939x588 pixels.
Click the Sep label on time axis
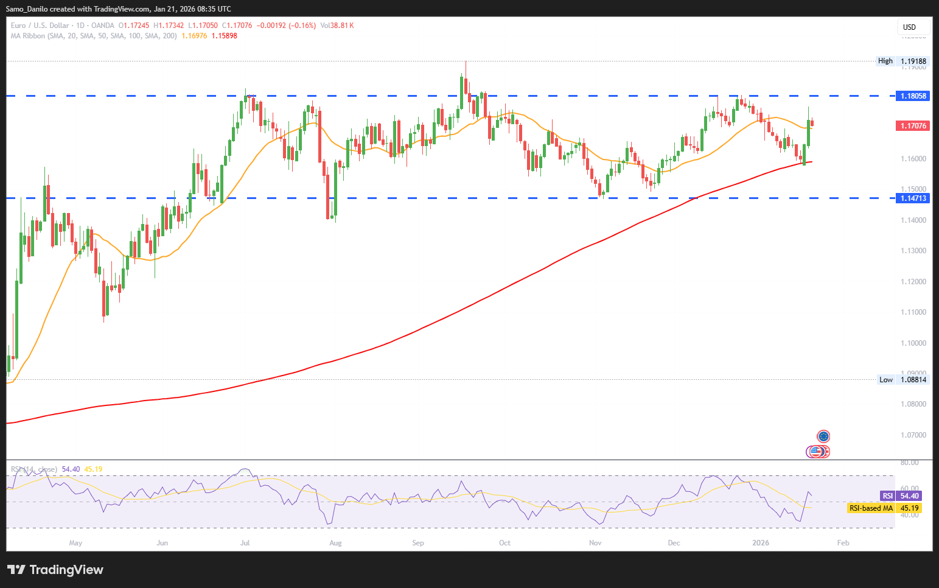418,543
